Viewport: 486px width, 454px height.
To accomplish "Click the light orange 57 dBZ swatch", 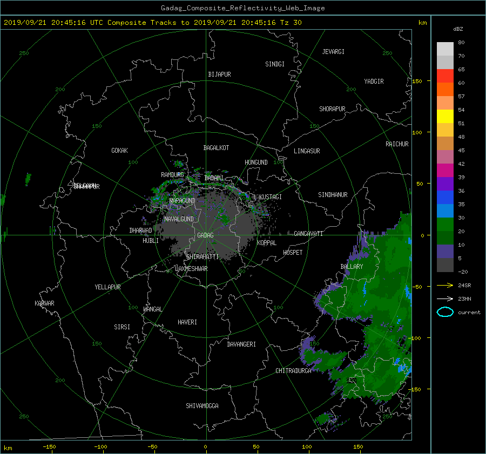I will (x=445, y=103).
